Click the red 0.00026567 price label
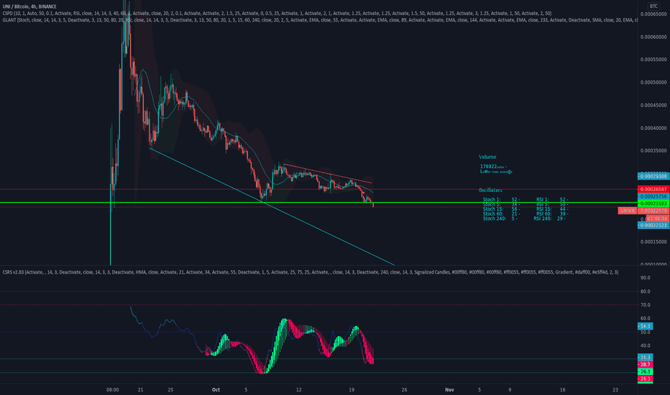Screen dimensions: 670x395 [x=653, y=189]
